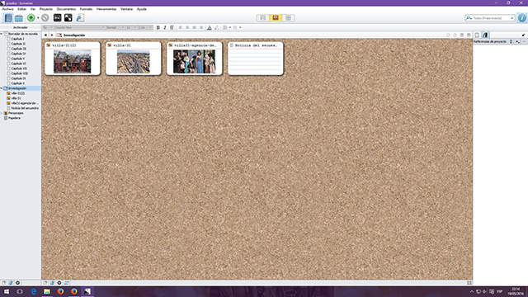Toggle underline formatting
528x297 pixels.
point(172,27)
